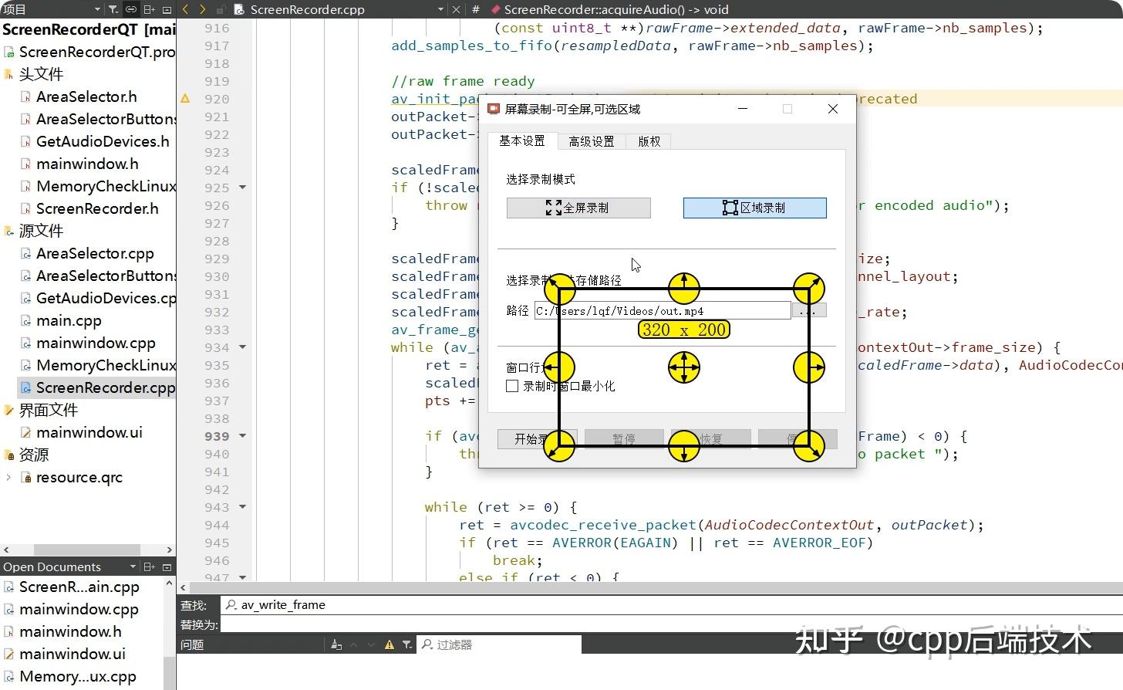Click the ... browse button next to the path
Image resolution: width=1123 pixels, height=690 pixels.
808,309
